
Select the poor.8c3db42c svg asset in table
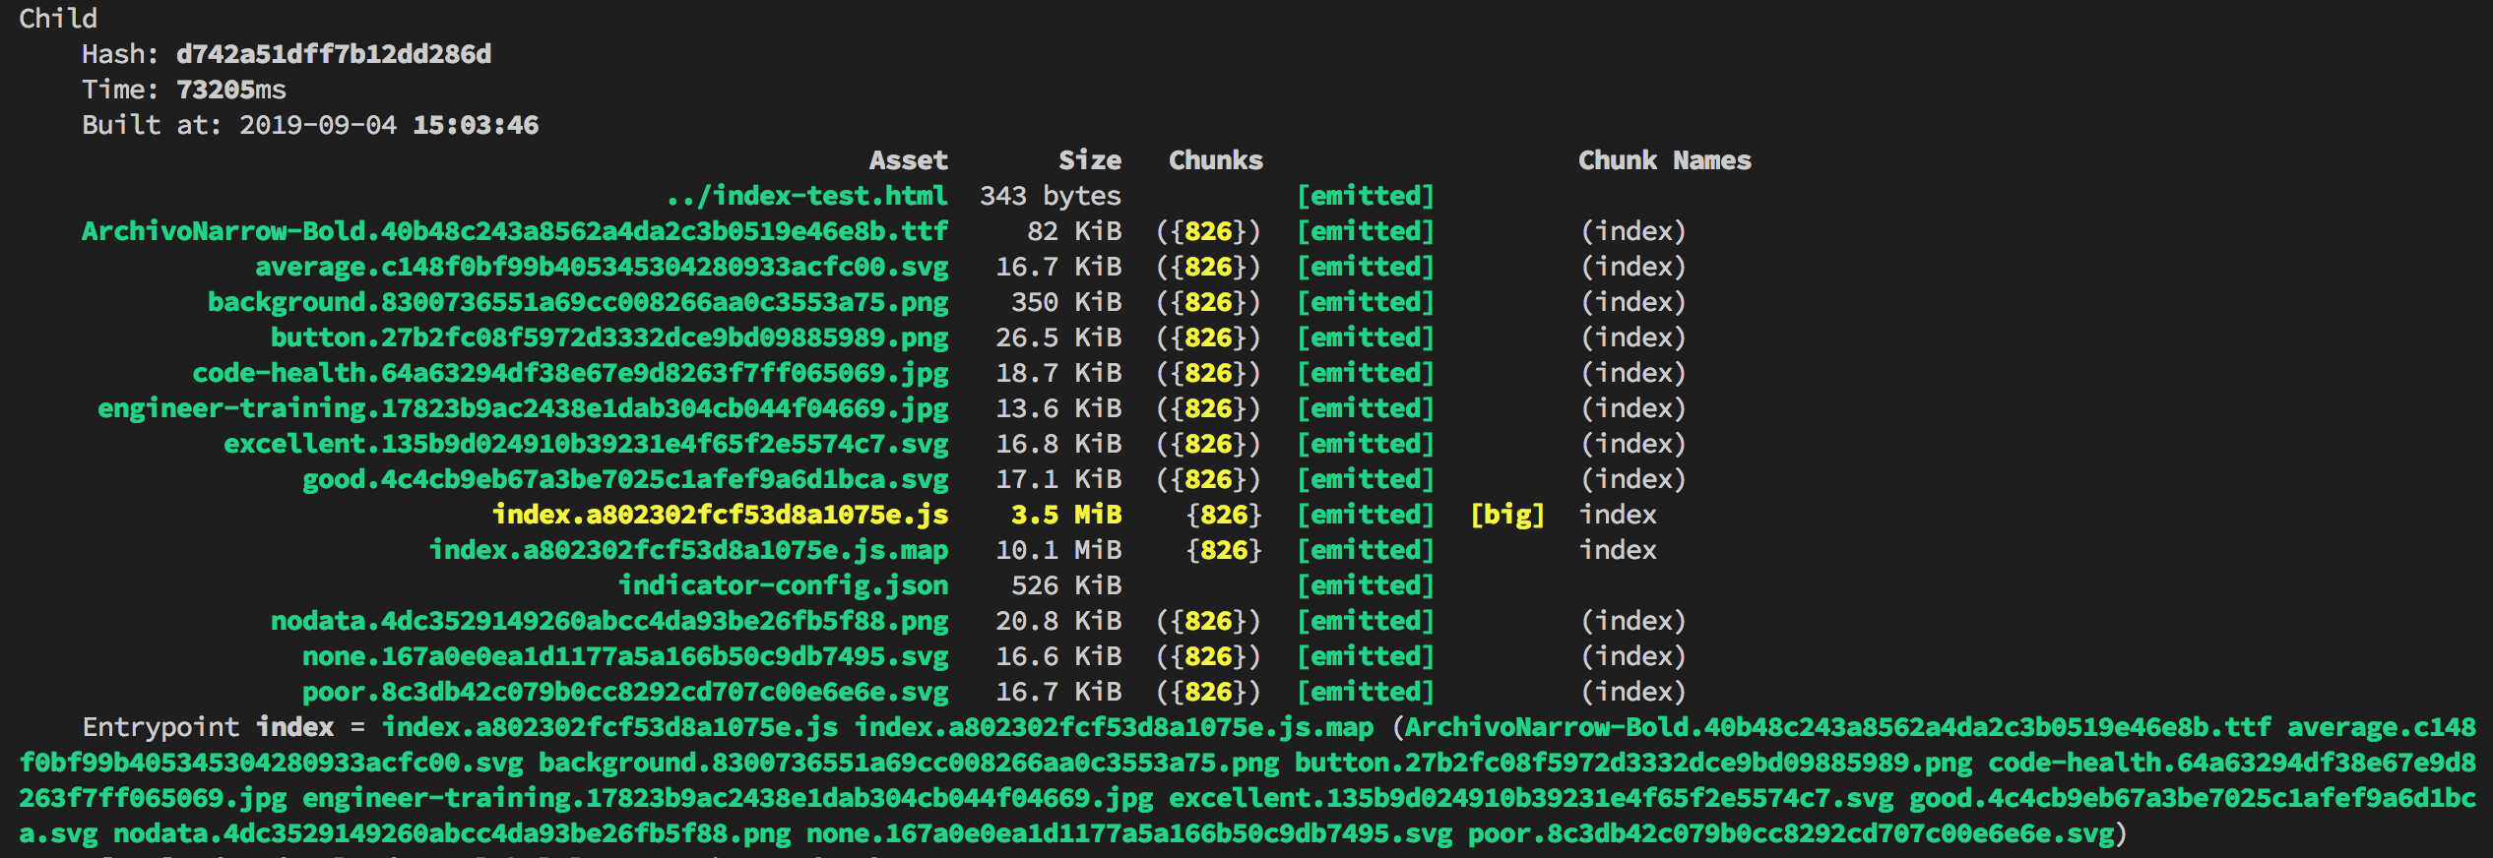click(x=625, y=692)
